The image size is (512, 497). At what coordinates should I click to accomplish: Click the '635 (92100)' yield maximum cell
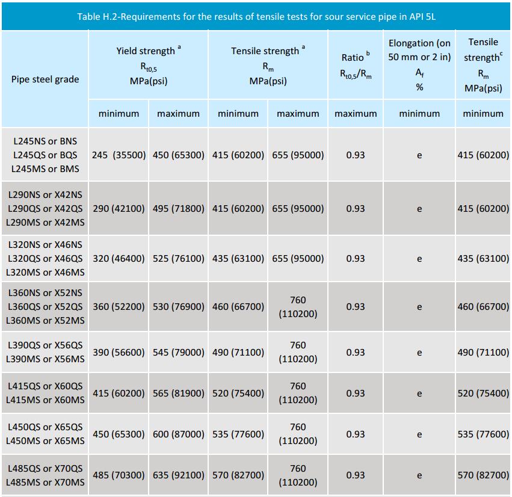click(x=179, y=475)
